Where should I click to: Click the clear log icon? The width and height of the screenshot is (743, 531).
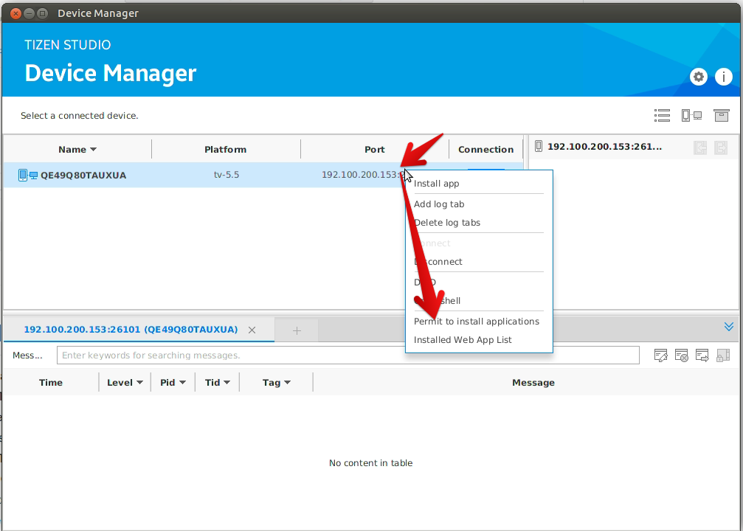coord(682,355)
